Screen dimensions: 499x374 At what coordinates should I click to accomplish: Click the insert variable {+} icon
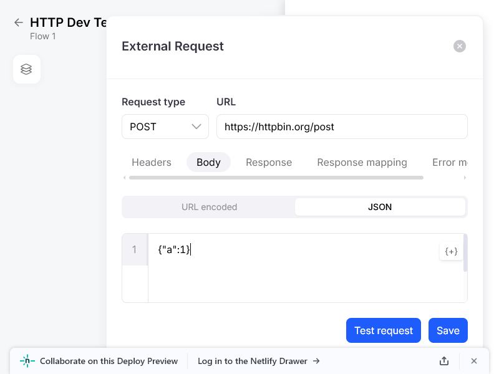pyautogui.click(x=451, y=251)
